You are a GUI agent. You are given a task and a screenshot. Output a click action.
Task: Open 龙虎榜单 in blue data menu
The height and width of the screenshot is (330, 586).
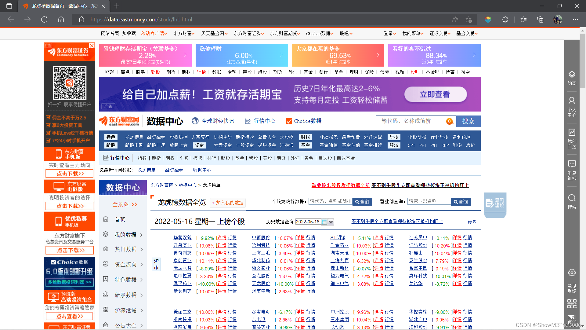(x=134, y=137)
